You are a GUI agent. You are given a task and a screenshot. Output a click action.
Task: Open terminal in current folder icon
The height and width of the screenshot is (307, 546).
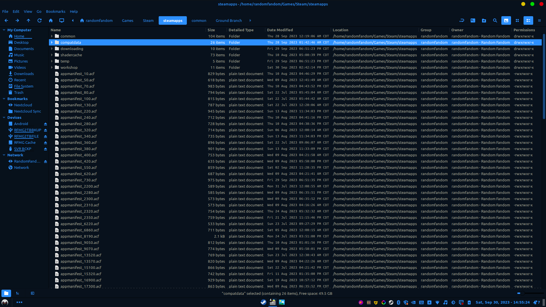click(x=473, y=20)
